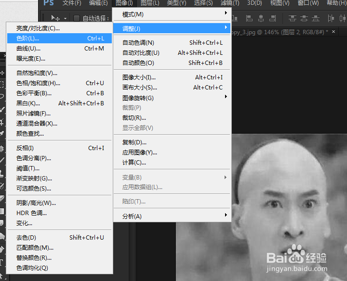Screen dimensions: 347x281
Task: Expand the 分析(A) submenu
Action: click(x=172, y=216)
